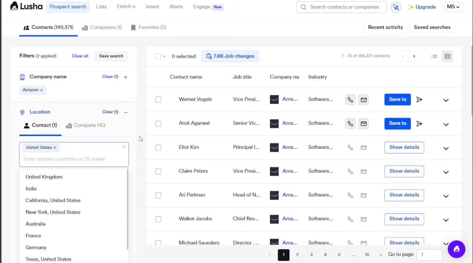
Task: Expand Claire Peters row chevron
Action: 446,172
